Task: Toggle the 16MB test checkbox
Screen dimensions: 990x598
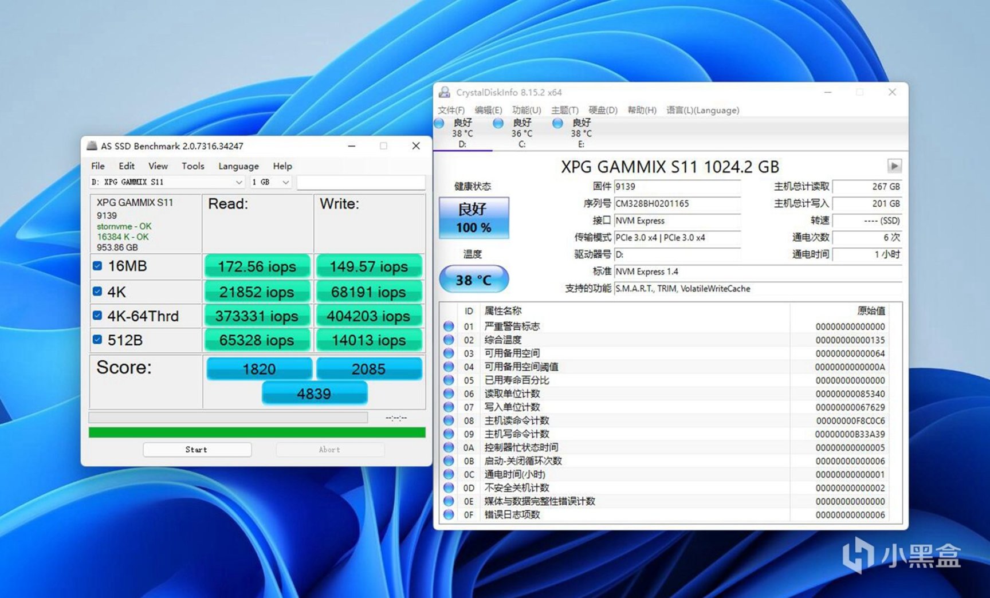Action: [97, 266]
